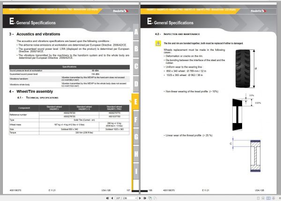Click the right page "General Specifications" title
The width and height of the screenshot is (281, 201).
(x=174, y=23)
